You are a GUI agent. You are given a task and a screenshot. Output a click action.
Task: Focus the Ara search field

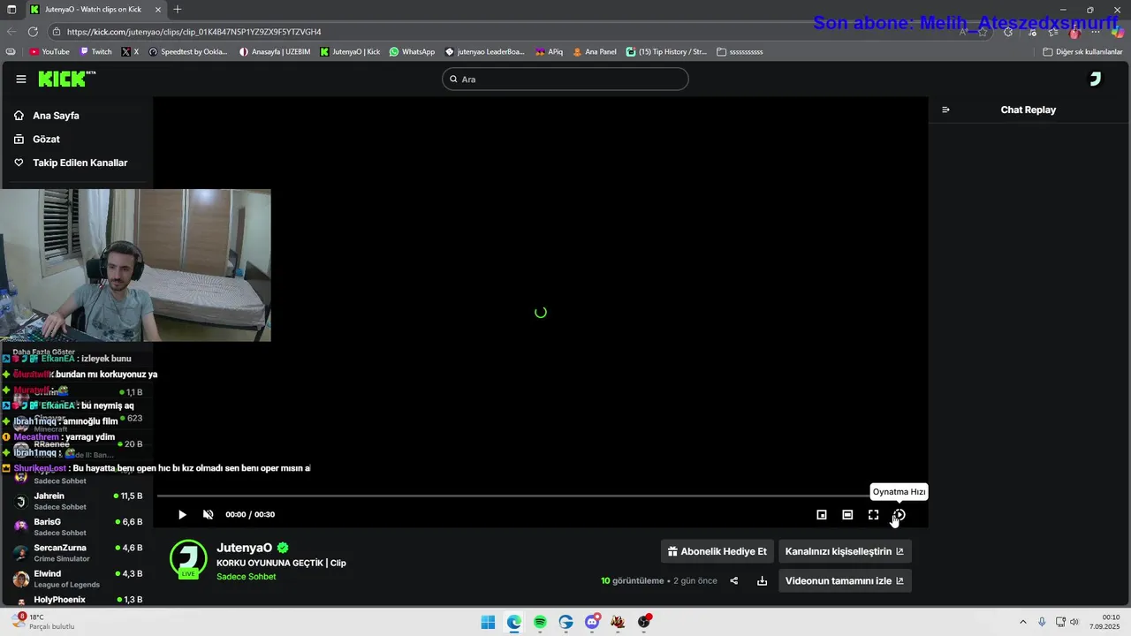pyautogui.click(x=565, y=79)
